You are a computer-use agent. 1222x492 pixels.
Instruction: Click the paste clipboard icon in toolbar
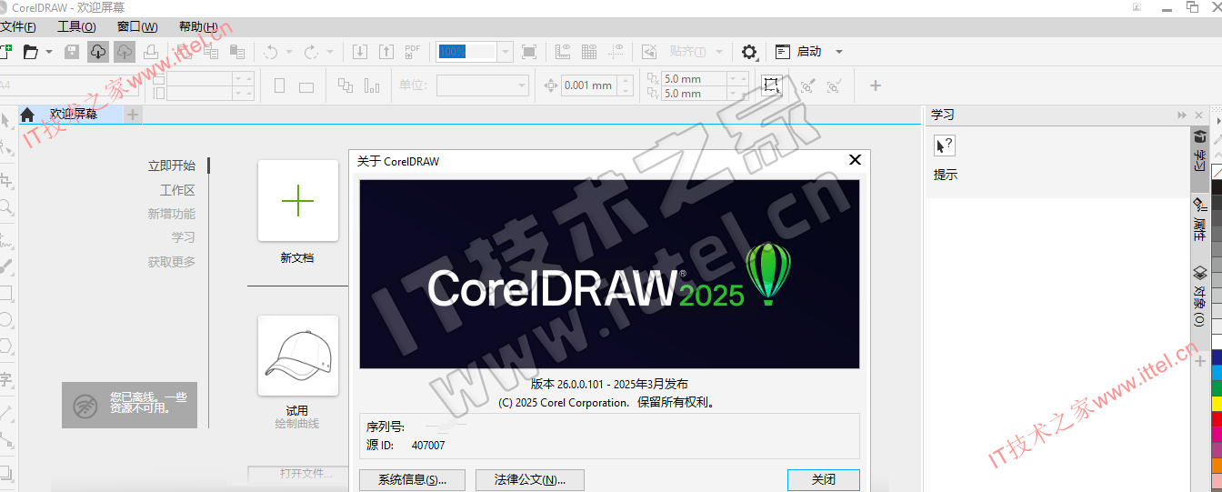coord(237,52)
